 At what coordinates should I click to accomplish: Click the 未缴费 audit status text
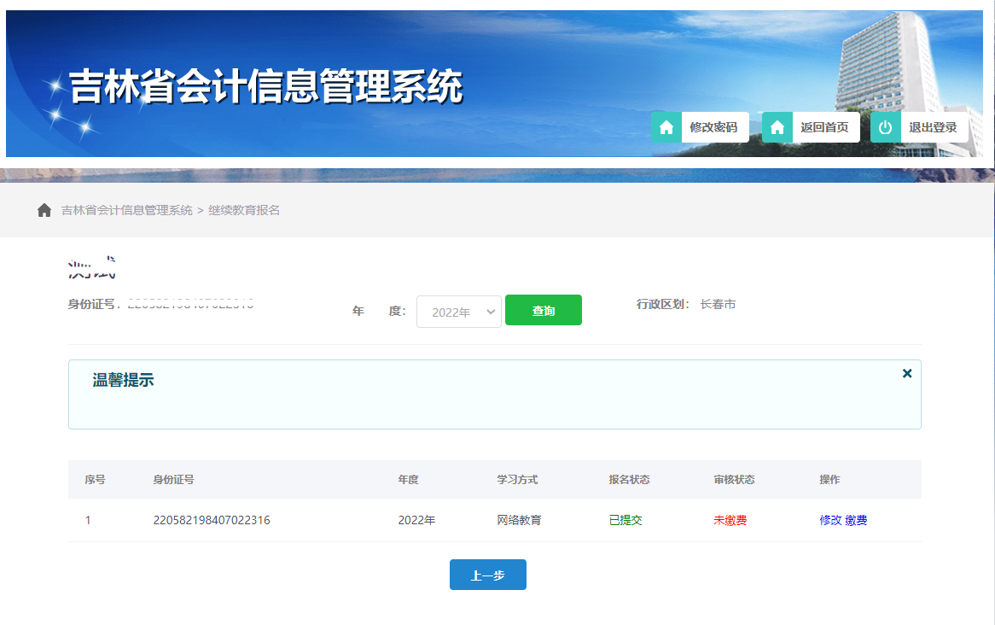pyautogui.click(x=730, y=519)
